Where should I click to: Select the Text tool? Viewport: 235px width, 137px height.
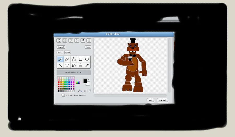(67, 65)
